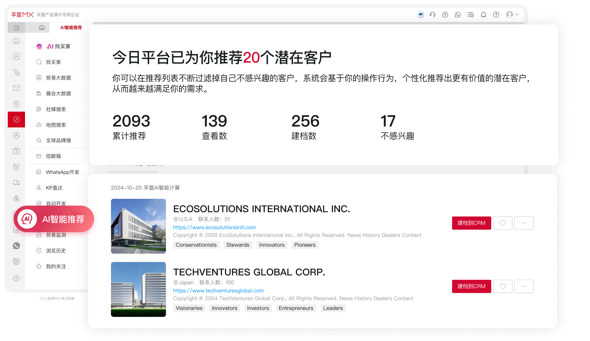Favorite ECOSOLUTIONS INTERNATIONAL with the heart toggle
Viewport: 590px width, 341px height.
(x=503, y=223)
